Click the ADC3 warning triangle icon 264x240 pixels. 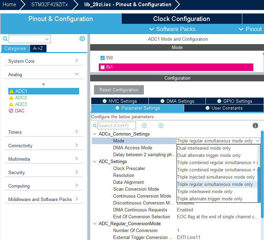point(11,104)
